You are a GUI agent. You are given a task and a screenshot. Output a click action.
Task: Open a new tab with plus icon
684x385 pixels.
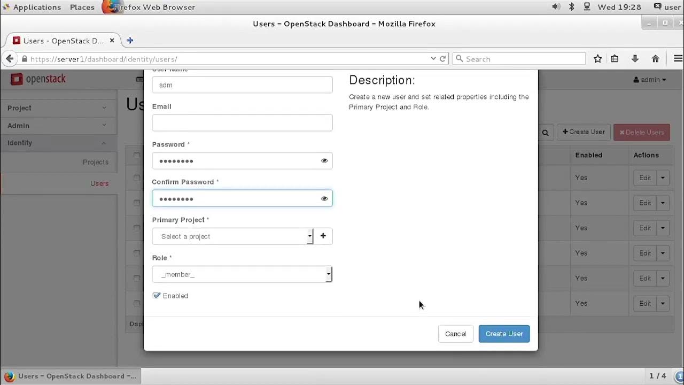(130, 41)
